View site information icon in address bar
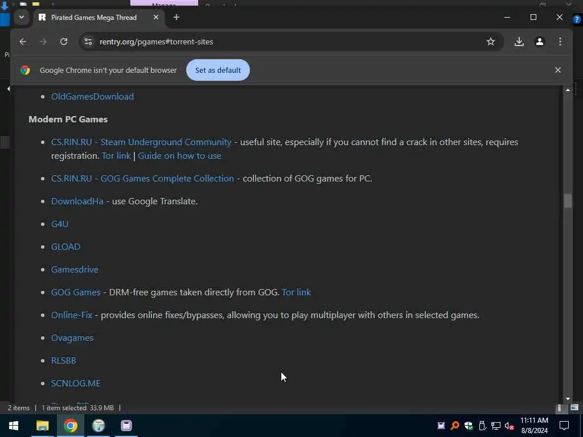Image resolution: width=583 pixels, height=437 pixels. click(x=88, y=42)
